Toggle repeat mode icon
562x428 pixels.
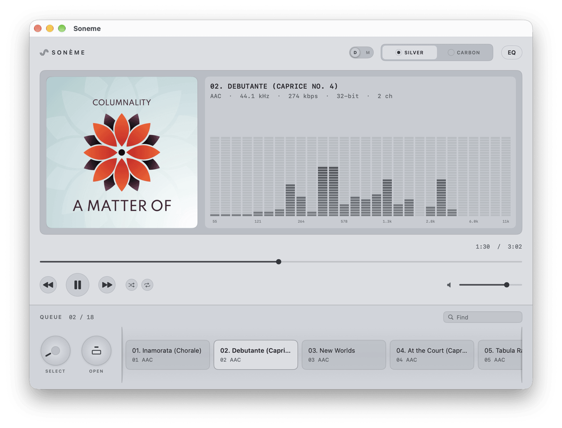click(147, 285)
